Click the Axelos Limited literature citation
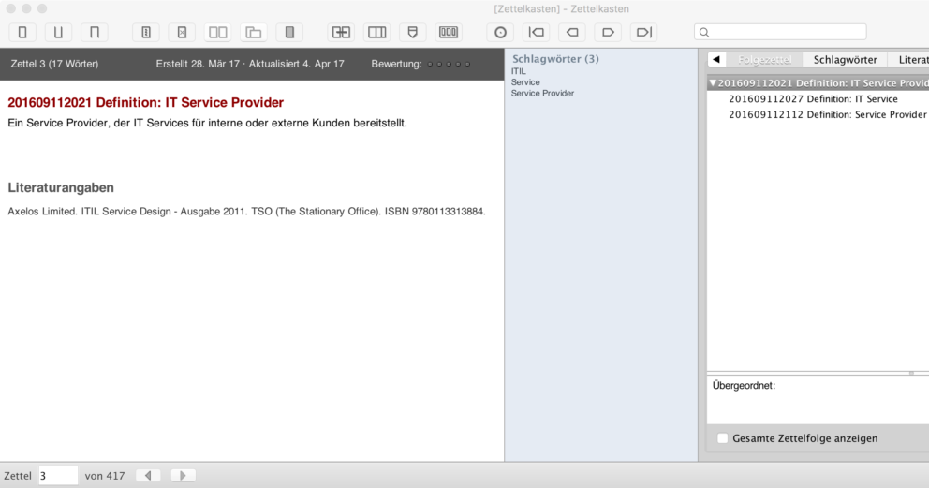The width and height of the screenshot is (929, 488). point(246,212)
